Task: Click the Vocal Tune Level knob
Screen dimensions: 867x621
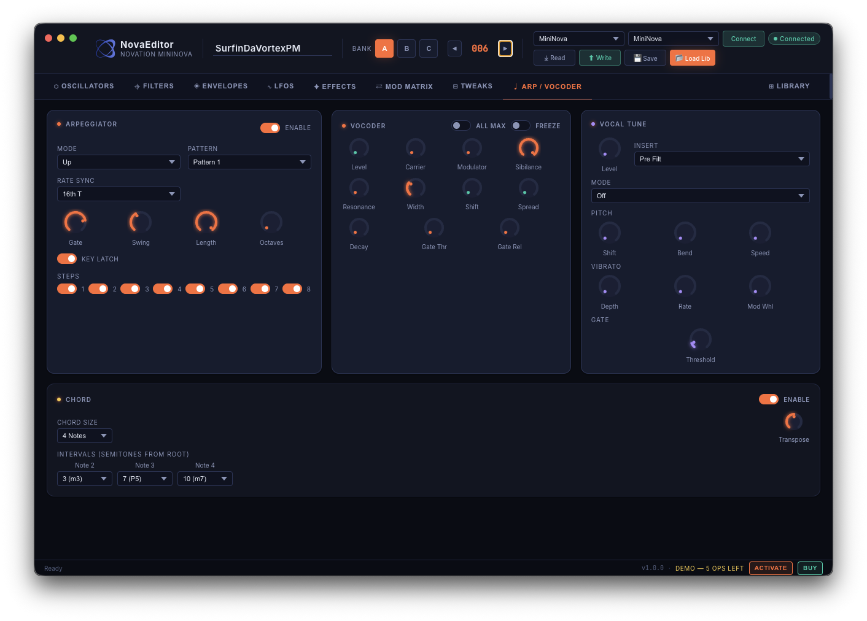Action: point(610,149)
